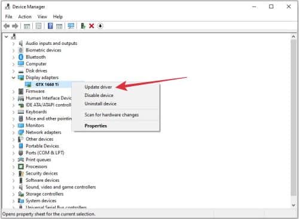Open the File menu
Image resolution: width=299 pixels, height=219 pixels.
pyautogui.click(x=8, y=17)
